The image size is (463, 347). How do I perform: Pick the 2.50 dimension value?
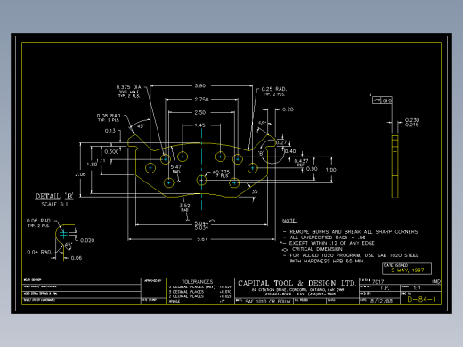200,113
